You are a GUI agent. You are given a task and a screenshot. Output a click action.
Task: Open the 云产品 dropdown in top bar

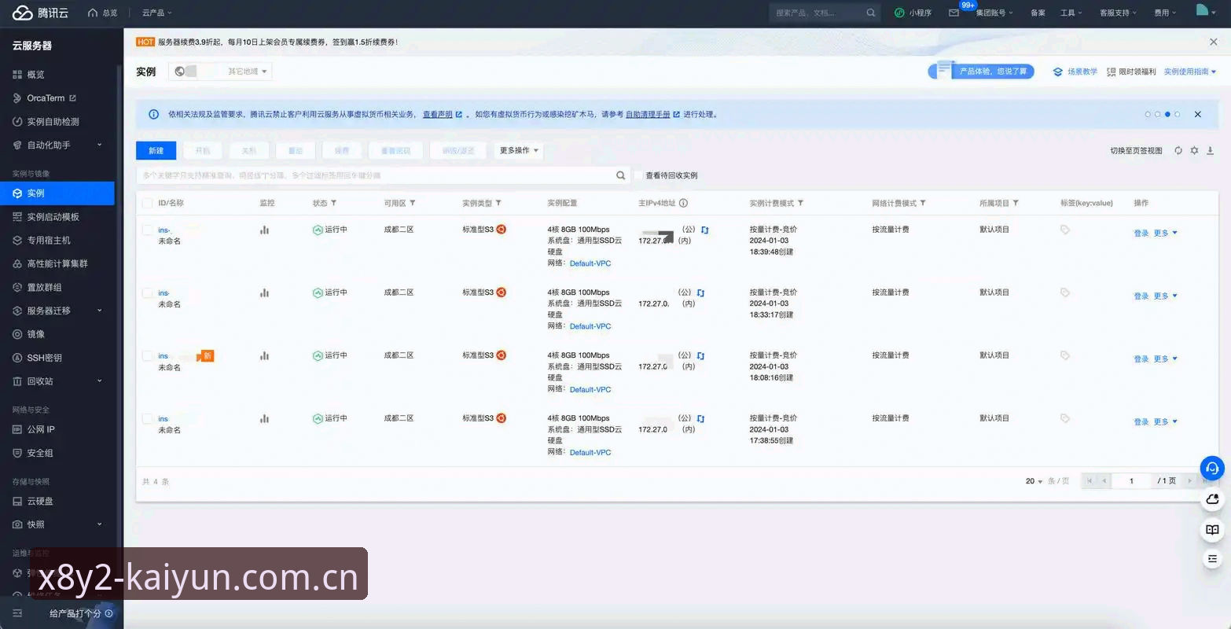[157, 13]
